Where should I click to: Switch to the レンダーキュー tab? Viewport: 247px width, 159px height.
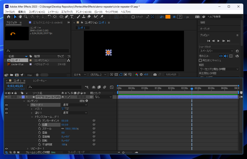point(40,81)
